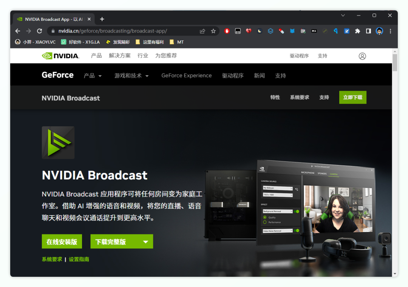Click the 下载完整版 button
408x287 pixels.
click(122, 241)
